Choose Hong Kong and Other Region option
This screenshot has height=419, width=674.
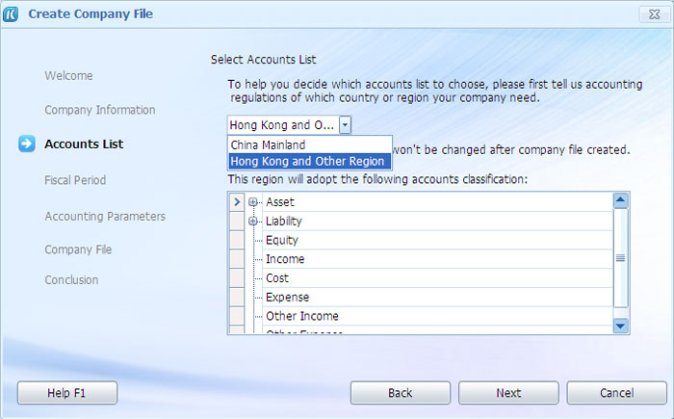pyautogui.click(x=309, y=161)
